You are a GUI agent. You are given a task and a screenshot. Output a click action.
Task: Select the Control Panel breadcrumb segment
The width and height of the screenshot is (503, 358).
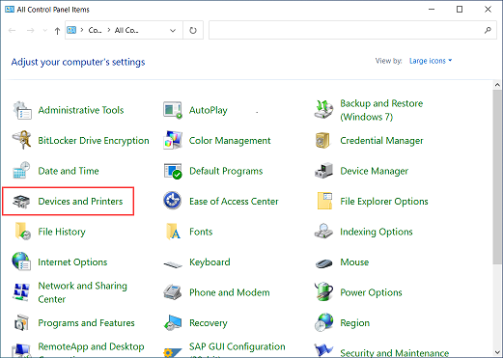95,31
